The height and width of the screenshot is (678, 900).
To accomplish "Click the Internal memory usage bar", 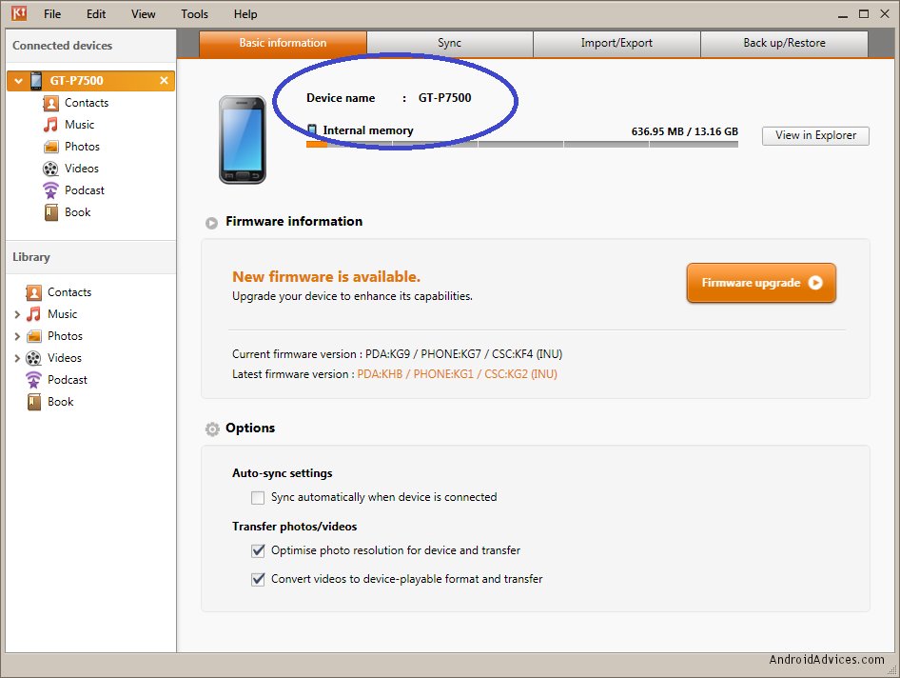I will [521, 145].
